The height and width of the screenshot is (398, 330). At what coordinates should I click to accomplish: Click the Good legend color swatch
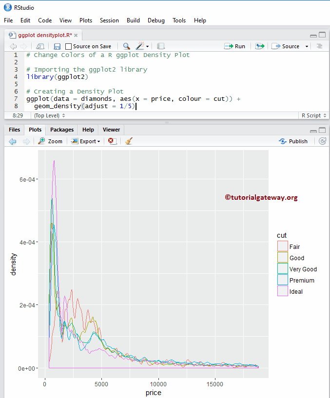283,257
